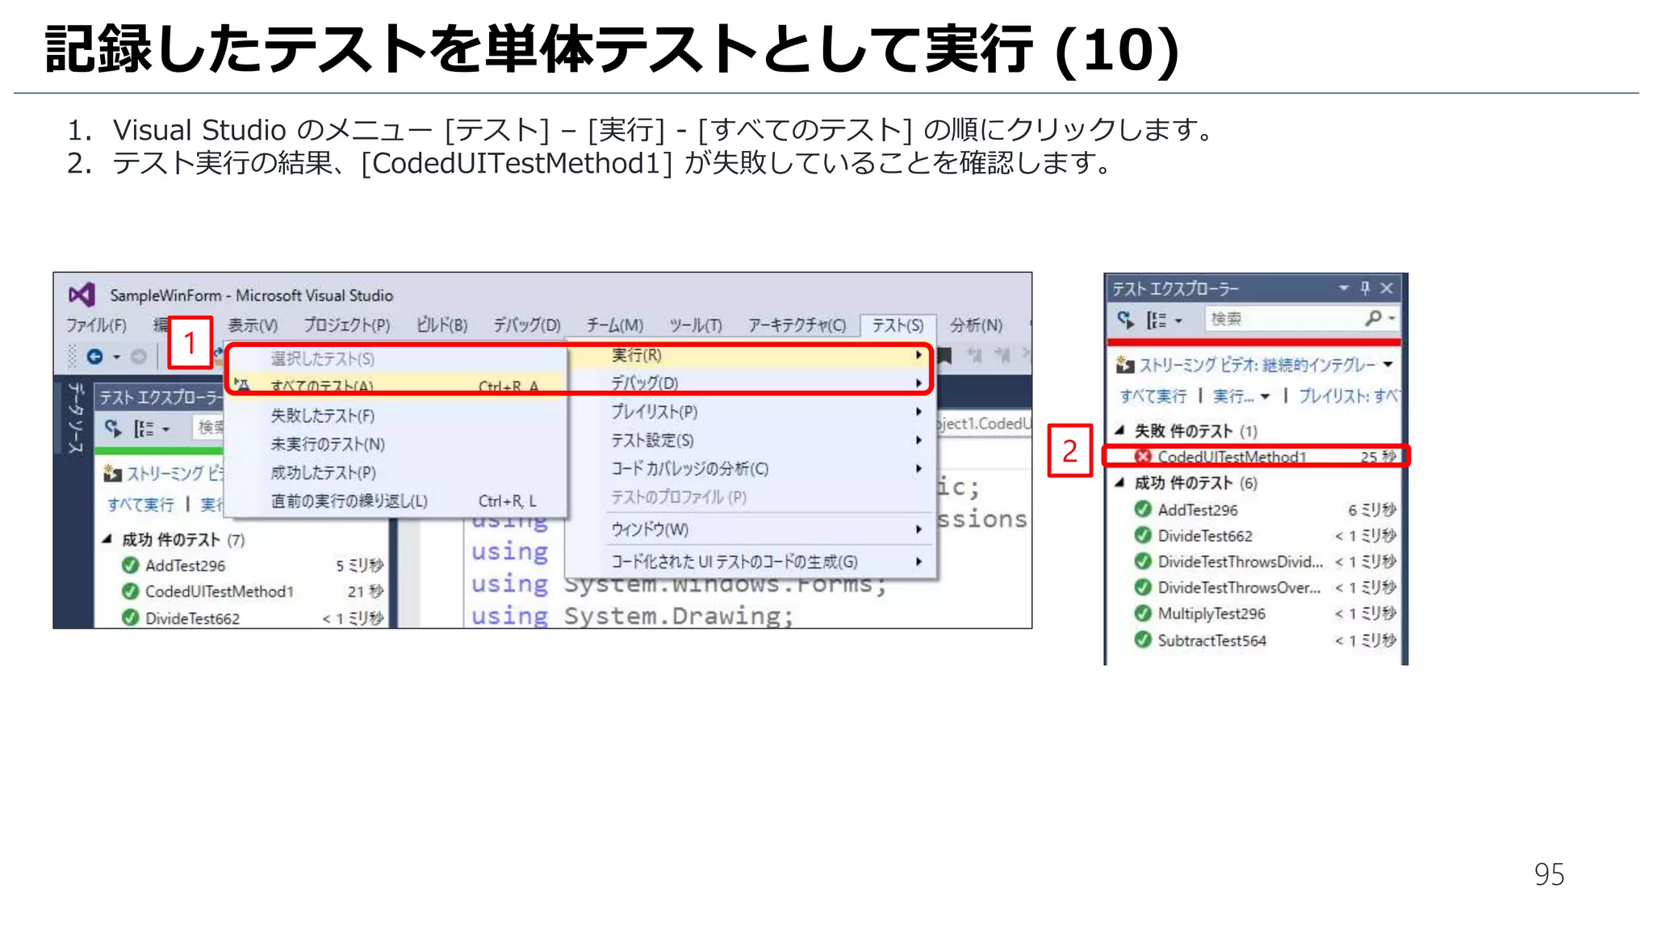This screenshot has width=1653, height=930.
Task: Click red failed icon beside CodedUITestMethod1 25 秒
Action: pos(1143,457)
